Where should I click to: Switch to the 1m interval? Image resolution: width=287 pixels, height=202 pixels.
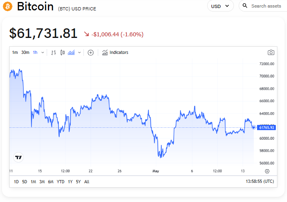click(x=15, y=52)
